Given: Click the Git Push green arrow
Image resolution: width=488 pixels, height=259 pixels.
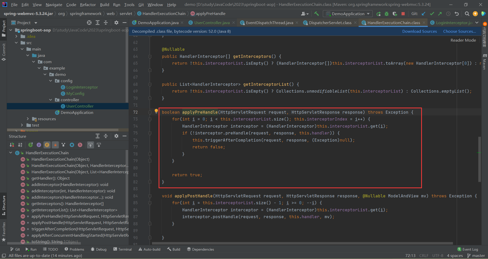Looking at the screenshot, I should click(440, 14).
